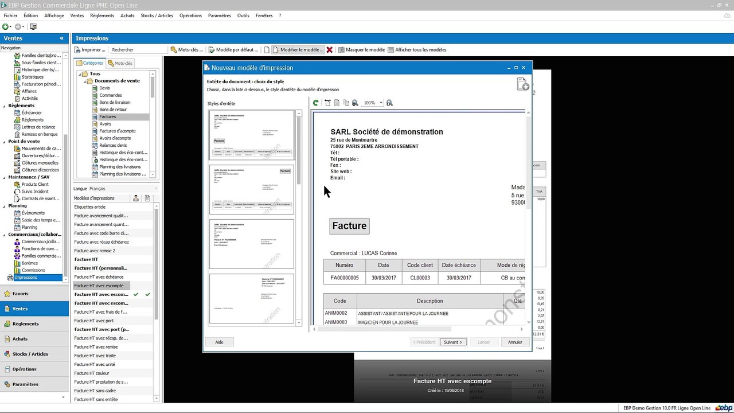734x413 pixels.
Task: Open Produits Client in navigation
Action: (x=35, y=184)
